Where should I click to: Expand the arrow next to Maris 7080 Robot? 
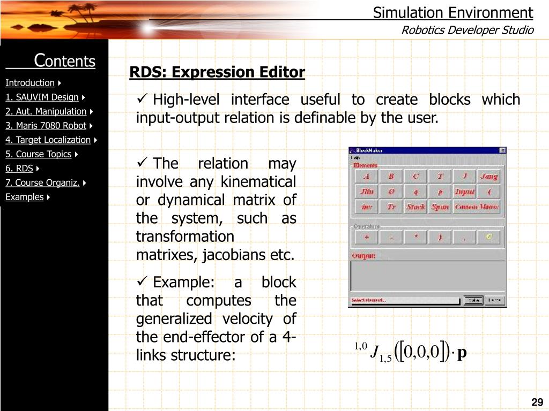91,126
